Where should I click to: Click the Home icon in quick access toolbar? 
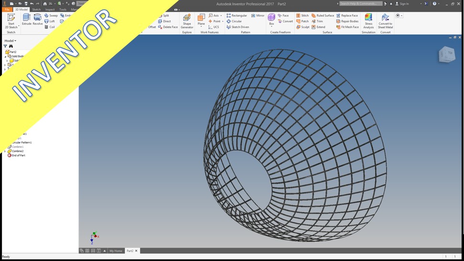point(45,4)
